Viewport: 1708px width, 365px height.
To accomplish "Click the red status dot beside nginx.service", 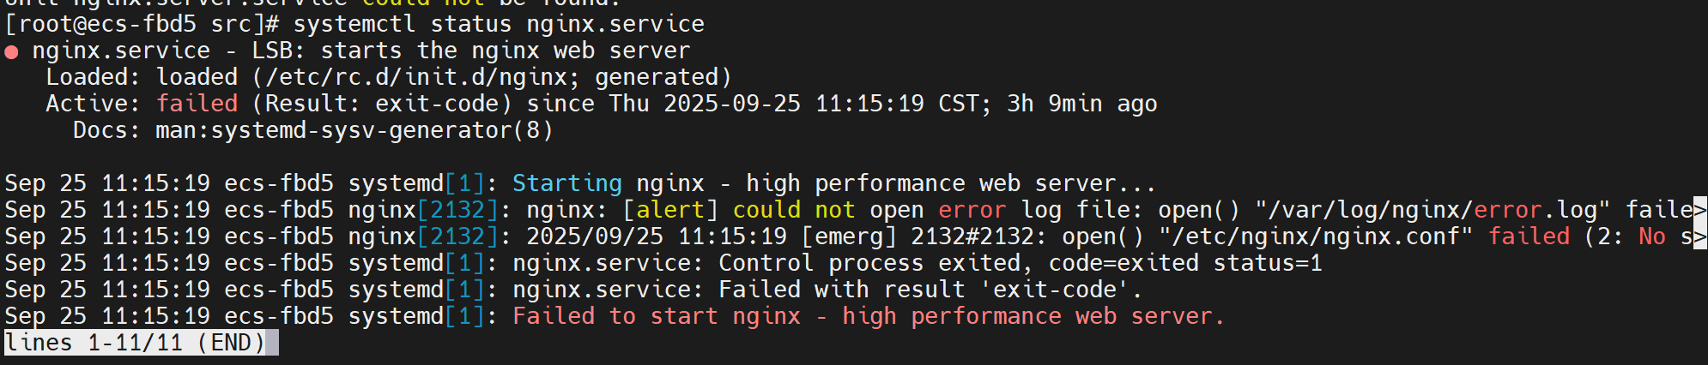I will 11,52.
